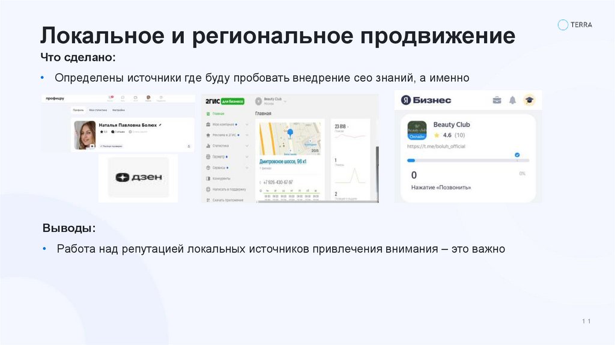Screen dimensions: 615x345
Task: Expand the chevron next to the globe item
Action: coord(247,157)
